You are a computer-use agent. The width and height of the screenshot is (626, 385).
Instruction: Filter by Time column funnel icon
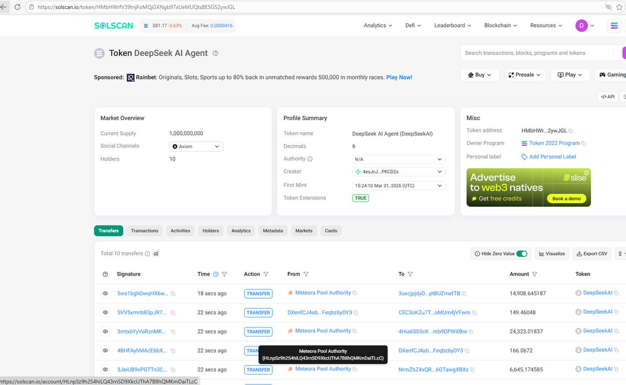point(224,274)
